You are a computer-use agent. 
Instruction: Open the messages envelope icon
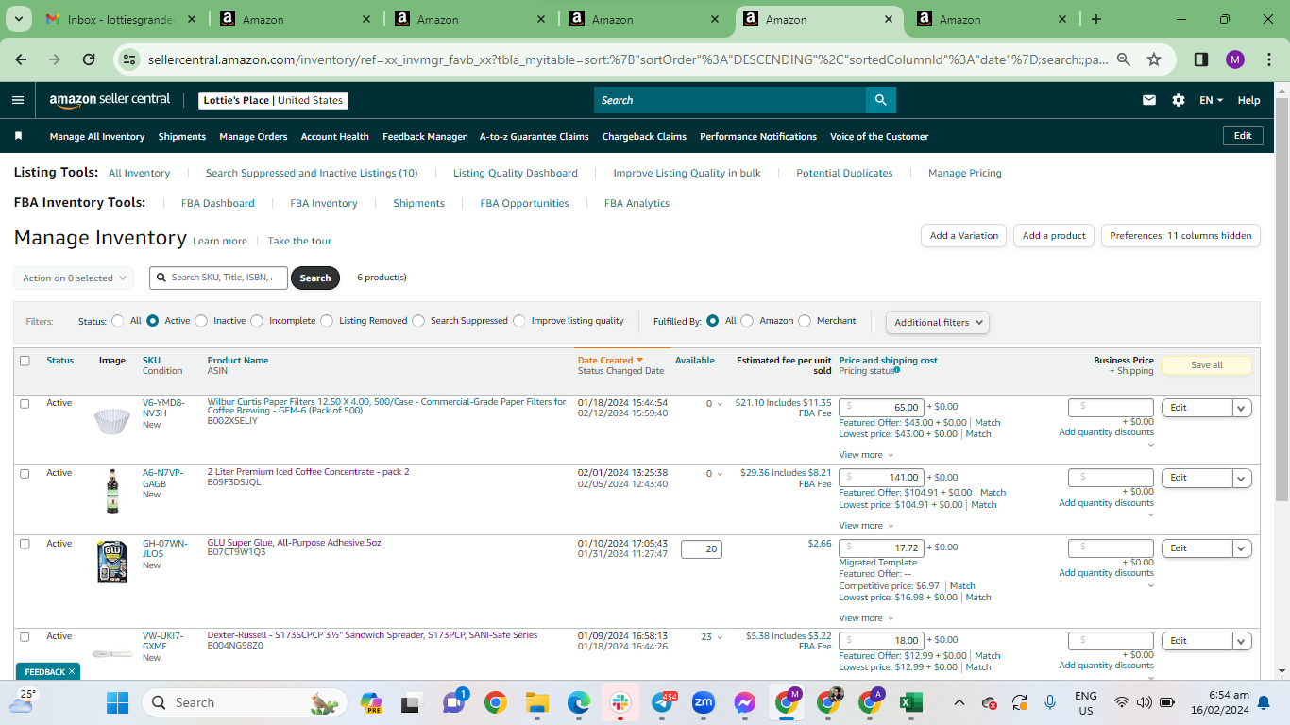click(1149, 100)
